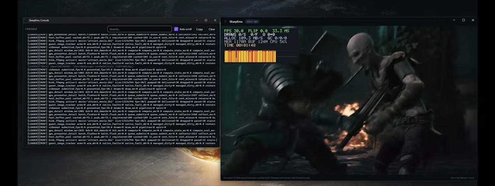The image size is (495, 186).
Task: Clear the console output
Action: coord(212,29)
